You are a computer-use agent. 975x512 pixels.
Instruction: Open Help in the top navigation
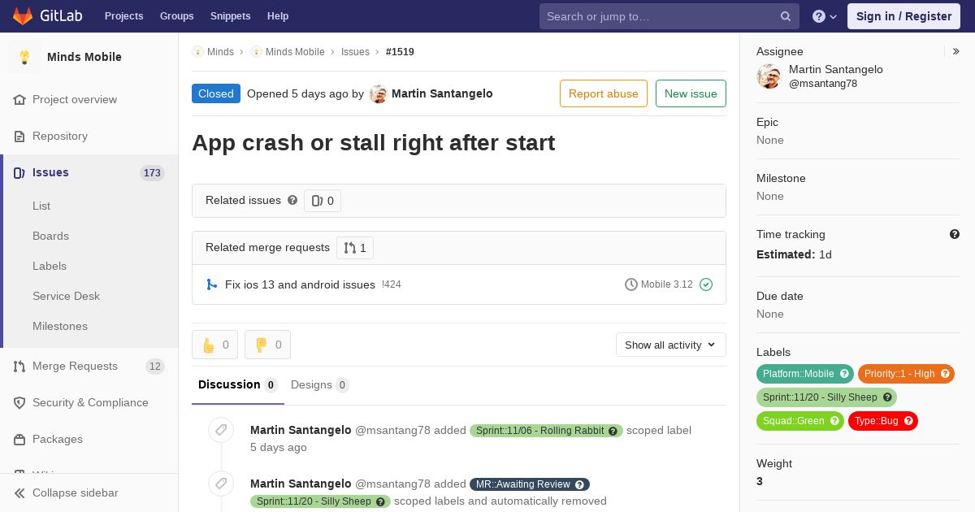pos(278,16)
